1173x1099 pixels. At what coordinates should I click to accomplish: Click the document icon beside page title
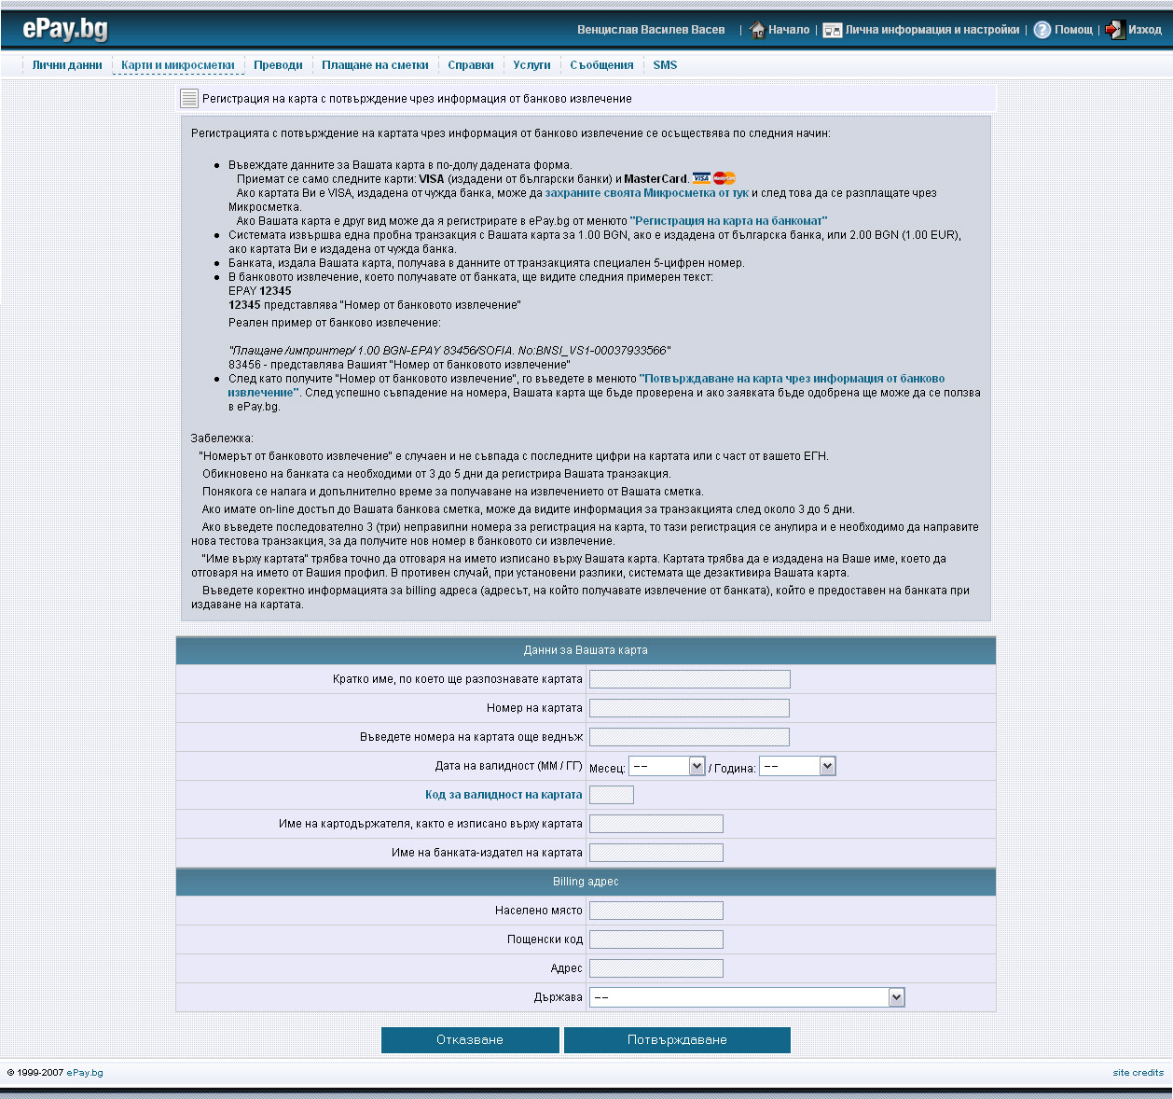[189, 98]
